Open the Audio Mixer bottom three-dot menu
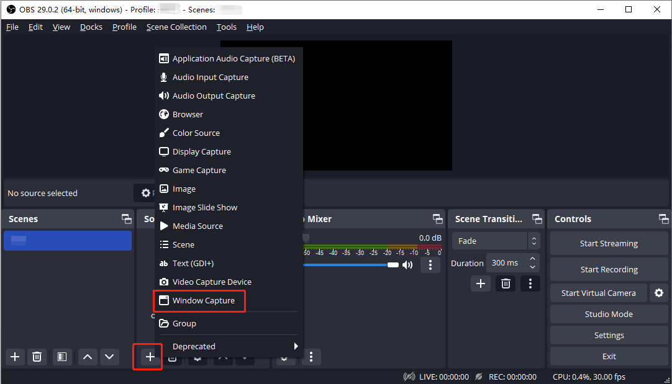Screen dimensions: 672x384 pos(311,357)
